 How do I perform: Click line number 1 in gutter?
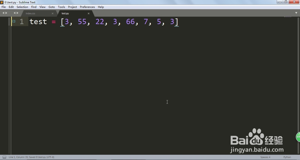coord(22,22)
